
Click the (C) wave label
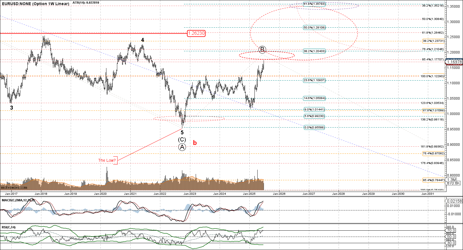(x=182, y=140)
